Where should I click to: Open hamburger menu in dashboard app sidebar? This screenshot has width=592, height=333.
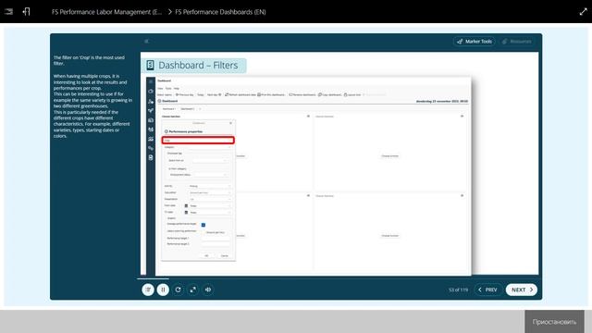(151, 81)
